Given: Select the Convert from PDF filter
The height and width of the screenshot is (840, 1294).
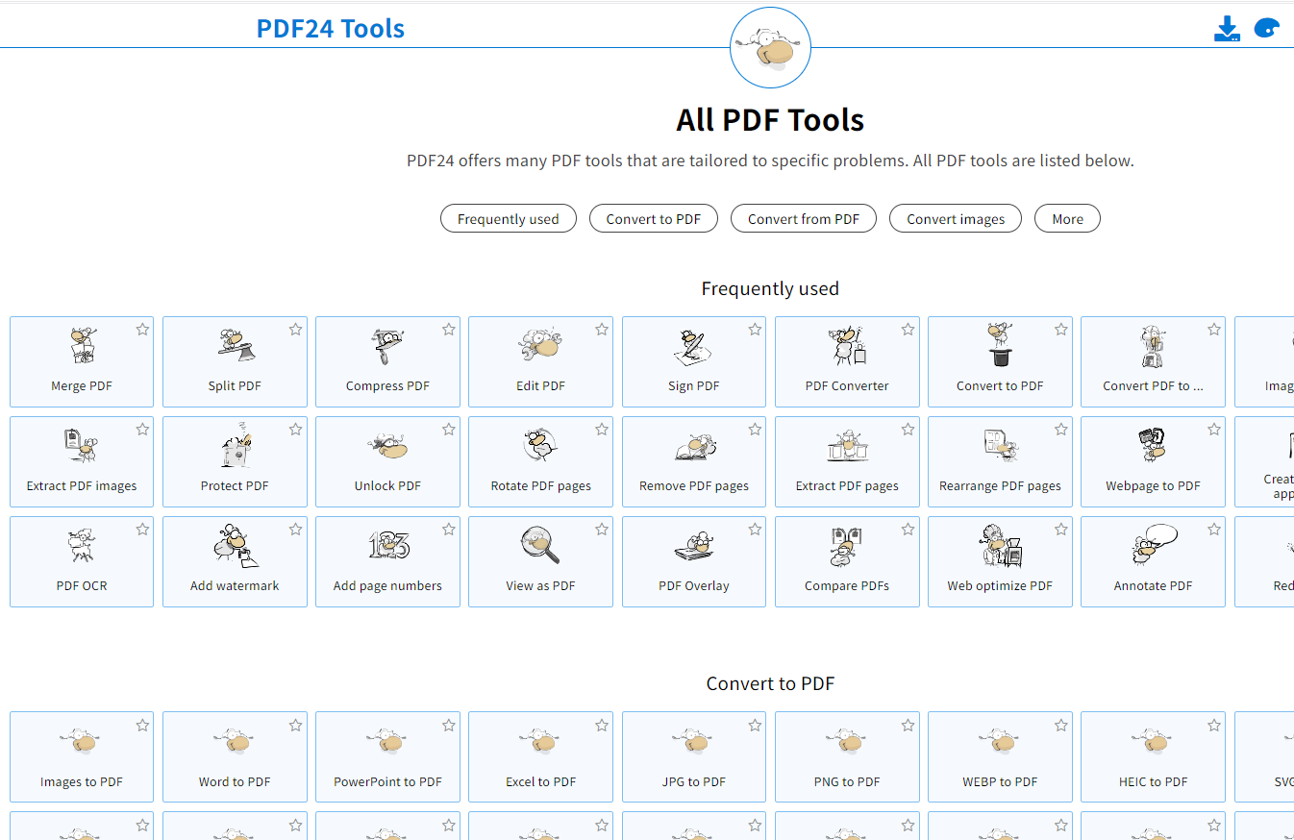Looking at the screenshot, I should [x=804, y=219].
